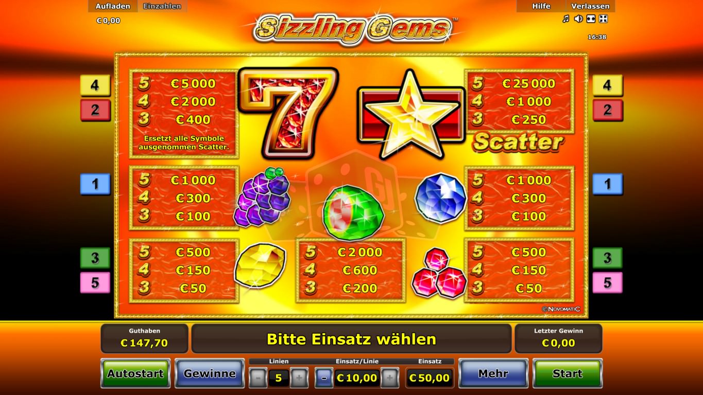Close the paytable via Gewinne button
This screenshot has height=395, width=703.
(x=210, y=373)
